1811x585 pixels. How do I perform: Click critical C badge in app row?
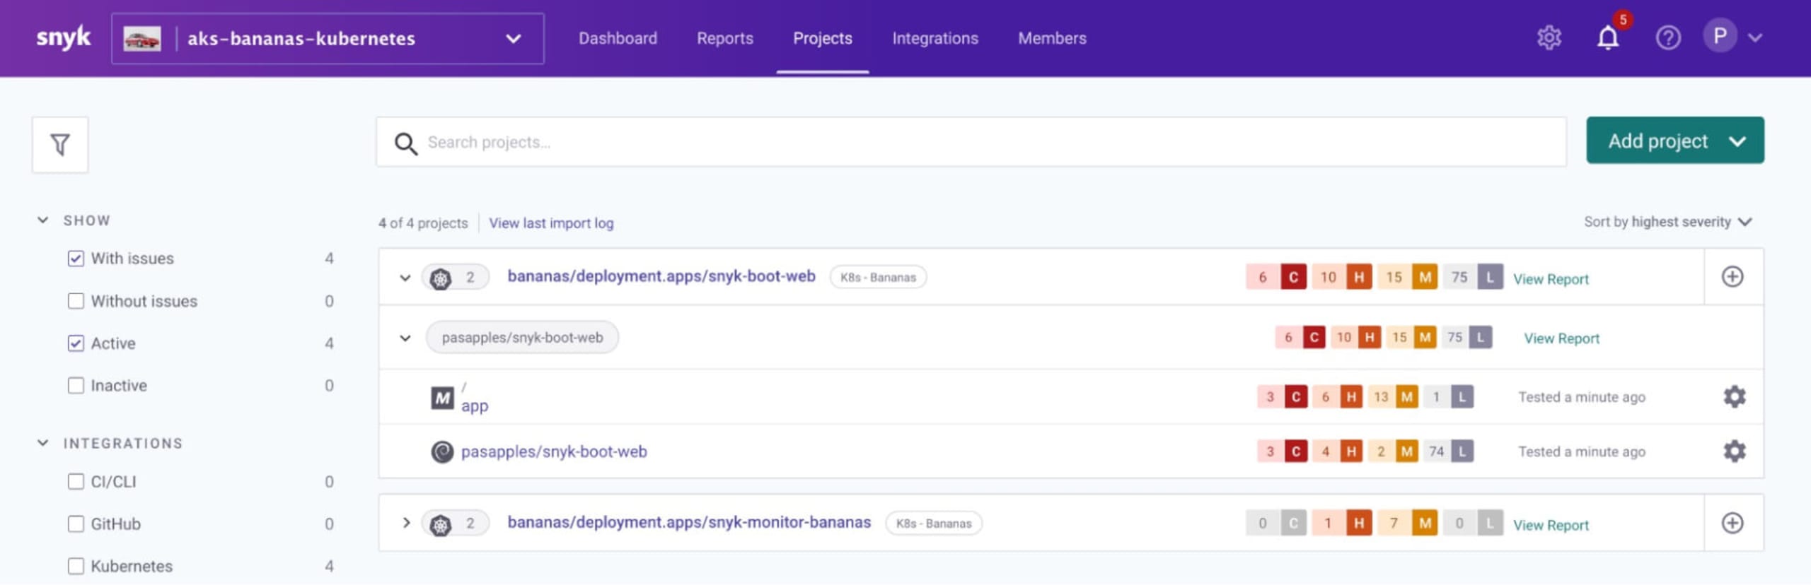[x=1296, y=397]
